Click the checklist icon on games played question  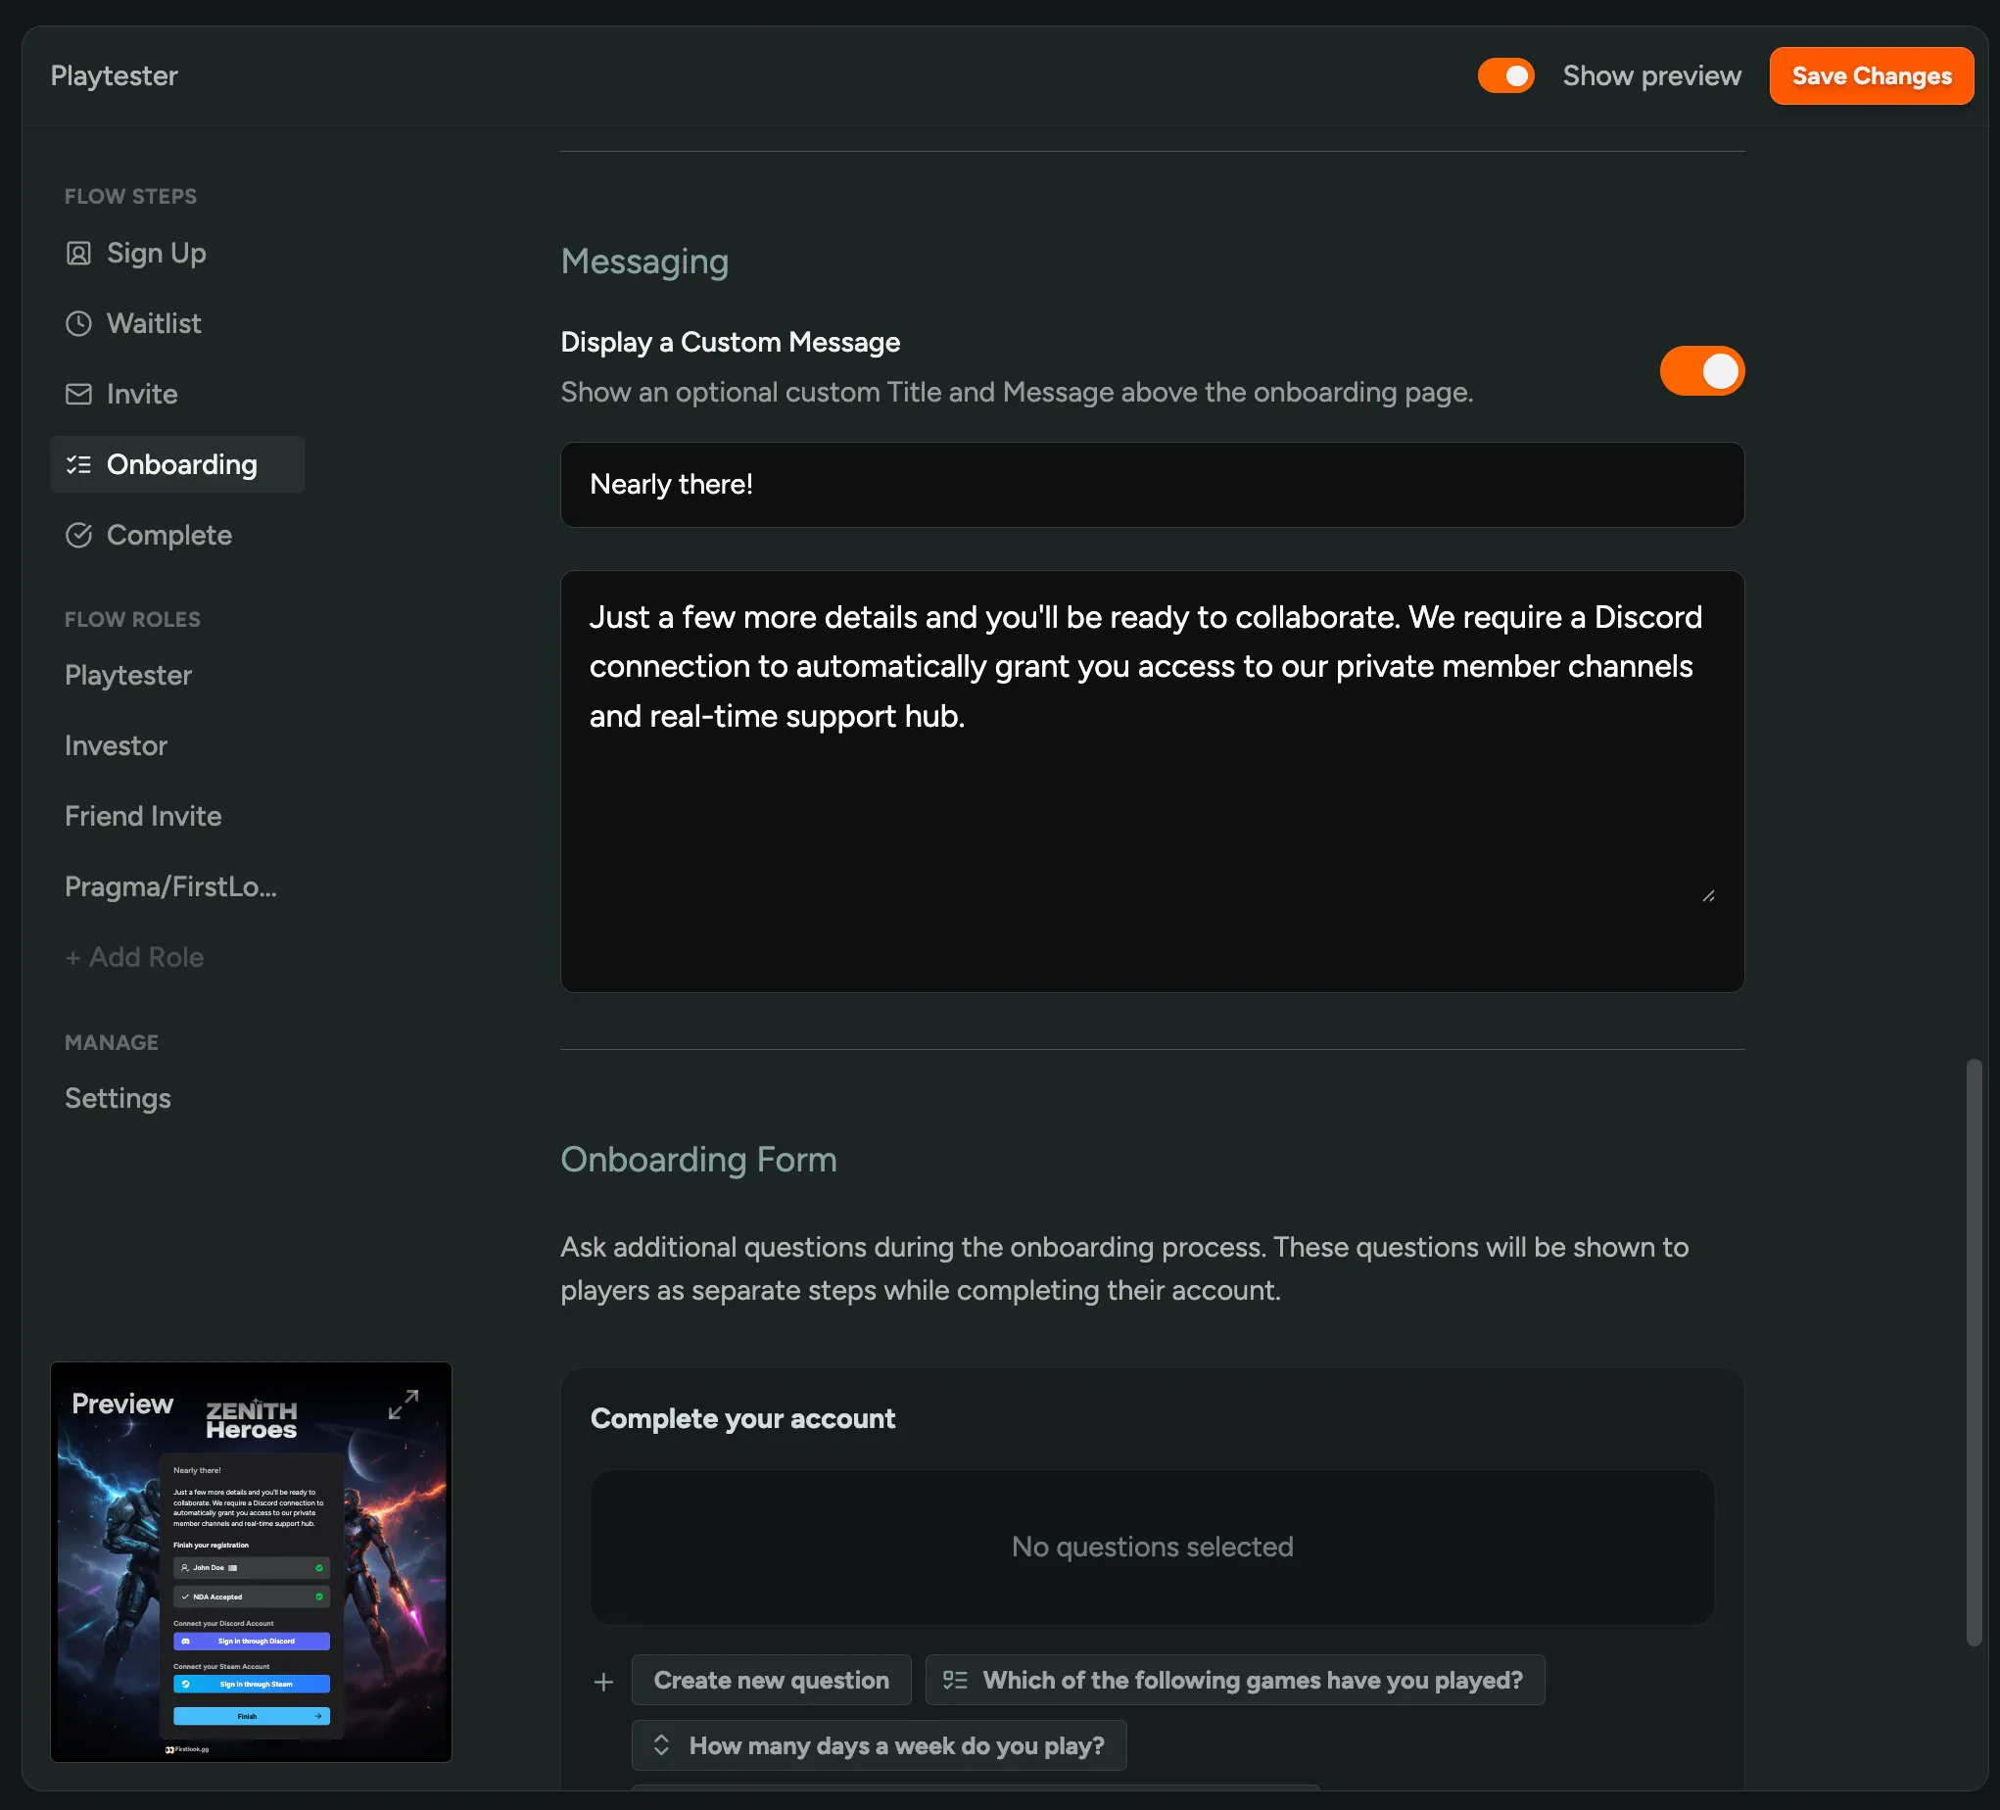click(954, 1680)
